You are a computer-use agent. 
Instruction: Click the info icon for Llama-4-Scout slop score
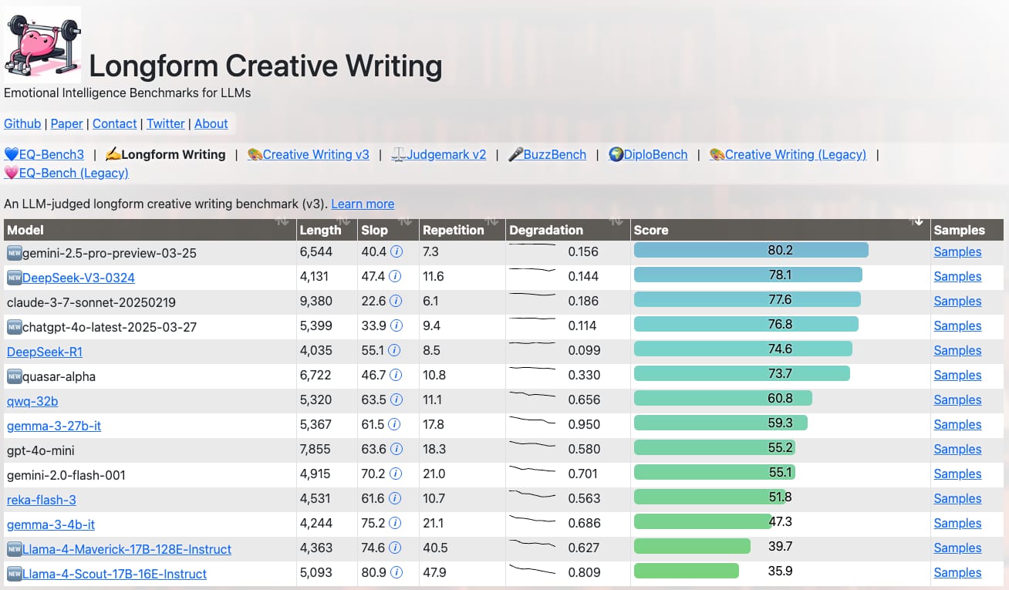click(397, 572)
